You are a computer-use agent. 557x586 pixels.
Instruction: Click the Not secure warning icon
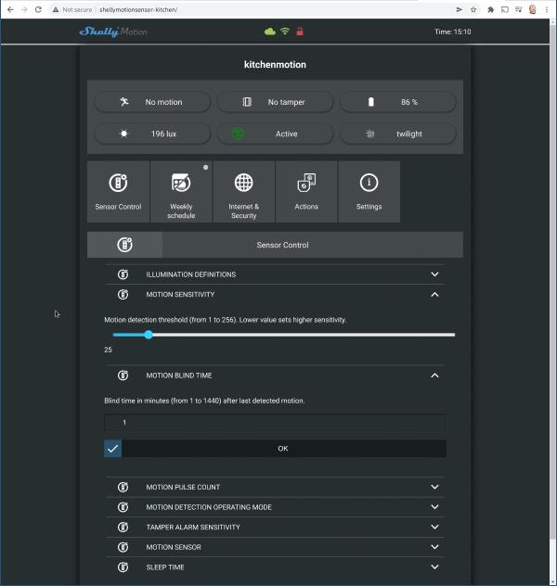(56, 9)
